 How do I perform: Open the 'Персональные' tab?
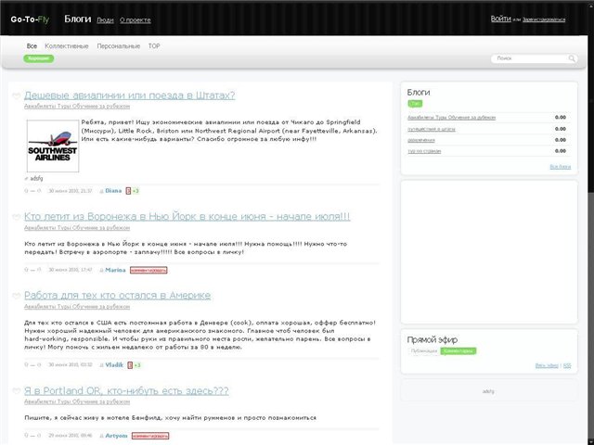(x=119, y=45)
